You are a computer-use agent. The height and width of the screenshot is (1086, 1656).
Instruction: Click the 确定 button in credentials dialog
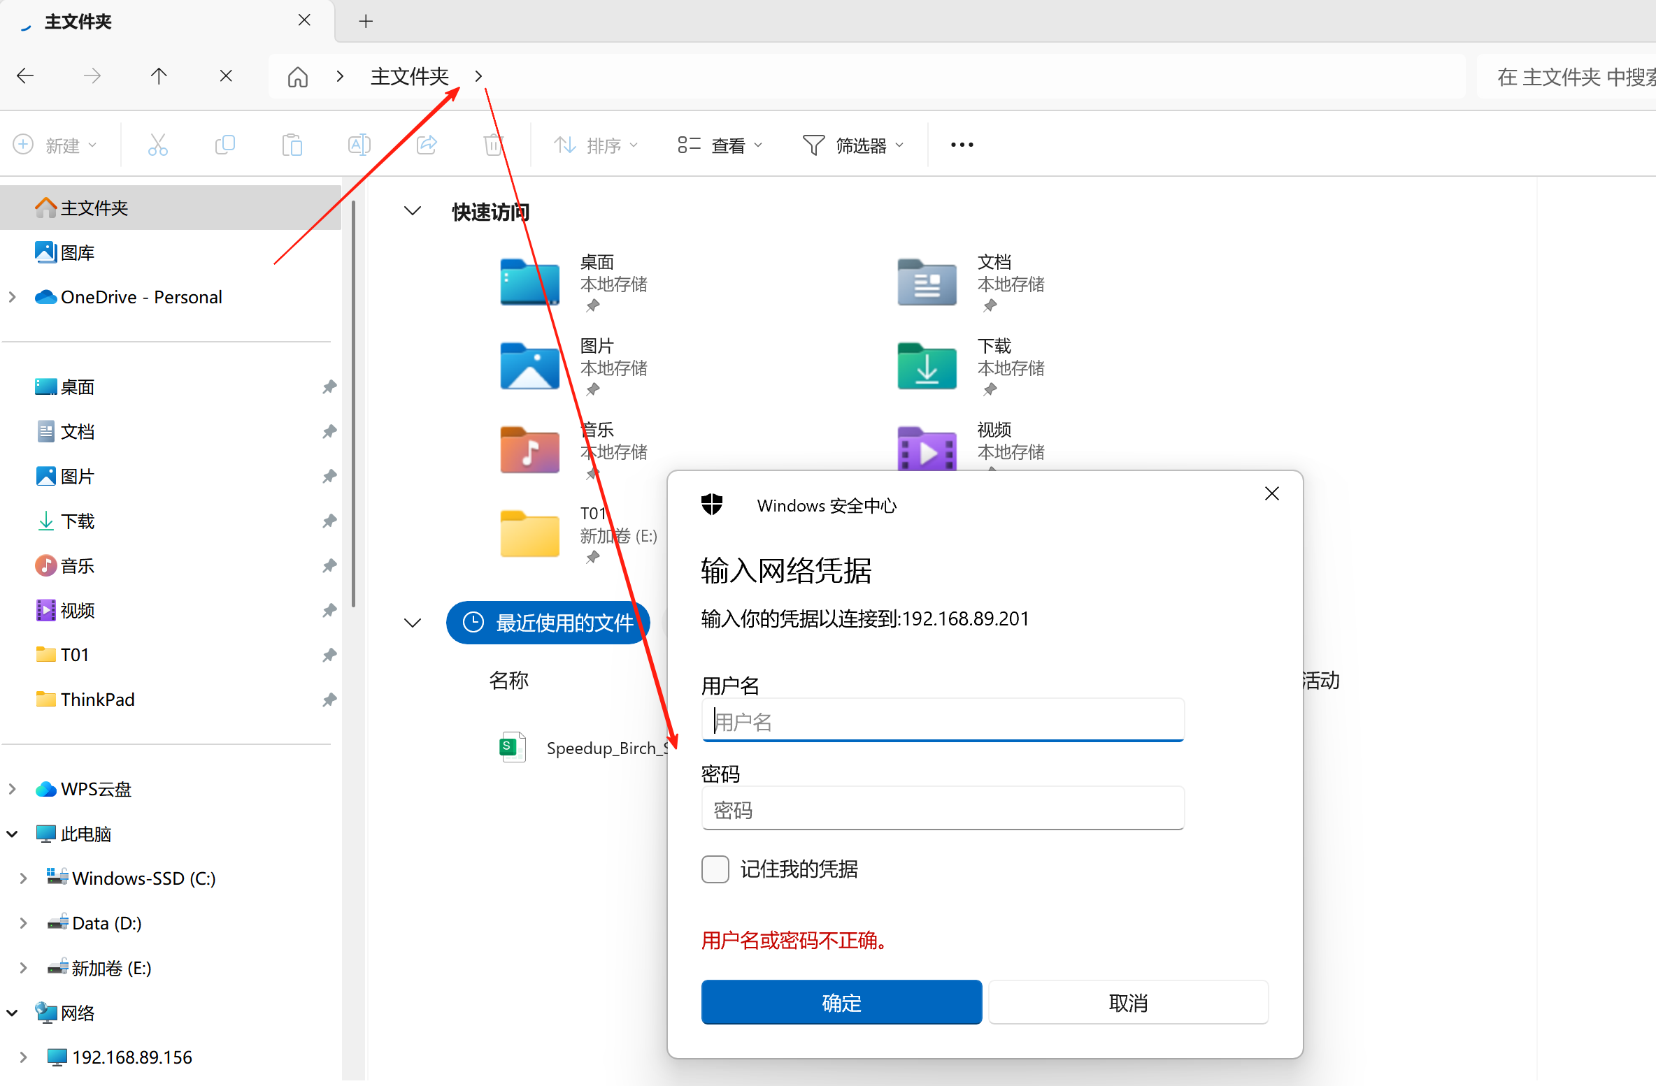click(841, 1002)
